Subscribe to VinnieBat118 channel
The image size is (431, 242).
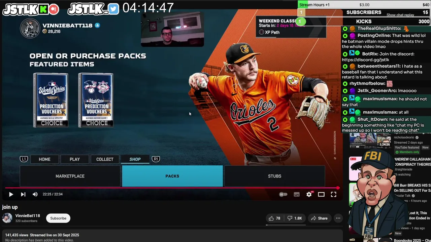(x=58, y=218)
